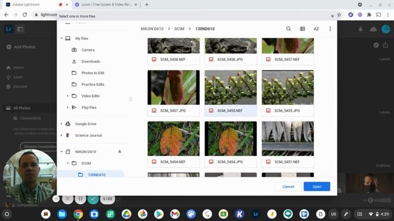Screen dimensions: 394x221
Task: Bookmark this page with star icon
Action: [x=339, y=15]
